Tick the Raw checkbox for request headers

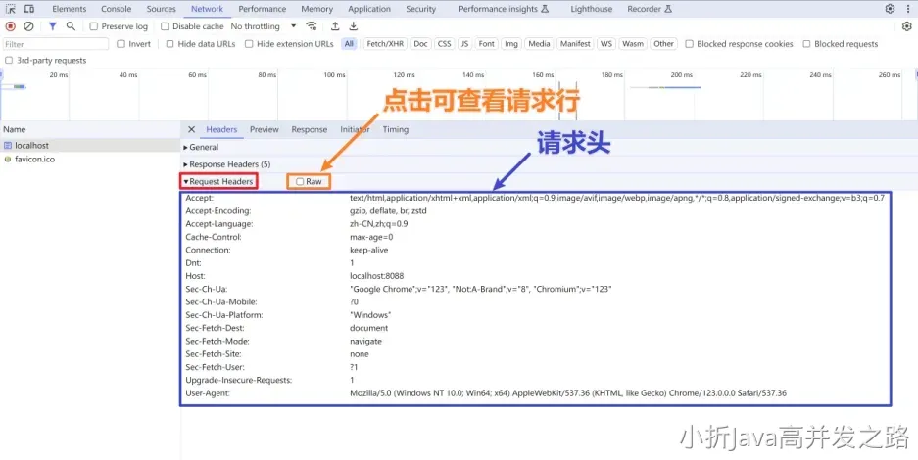tap(300, 181)
